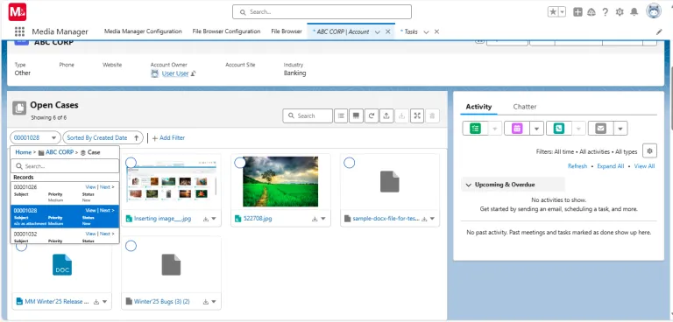Open the Inserting image jpg thumbnail
Image resolution: width=673 pixels, height=322 pixels.
click(171, 181)
